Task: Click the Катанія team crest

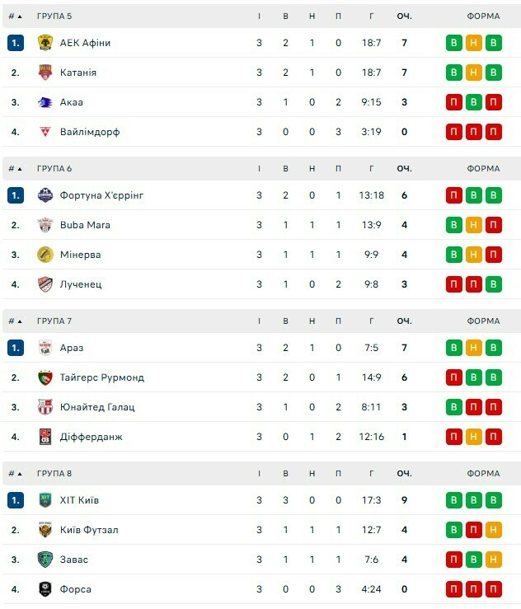Action: click(x=45, y=73)
